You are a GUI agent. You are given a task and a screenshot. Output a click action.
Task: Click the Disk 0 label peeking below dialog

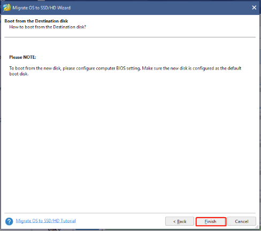(x=54, y=230)
